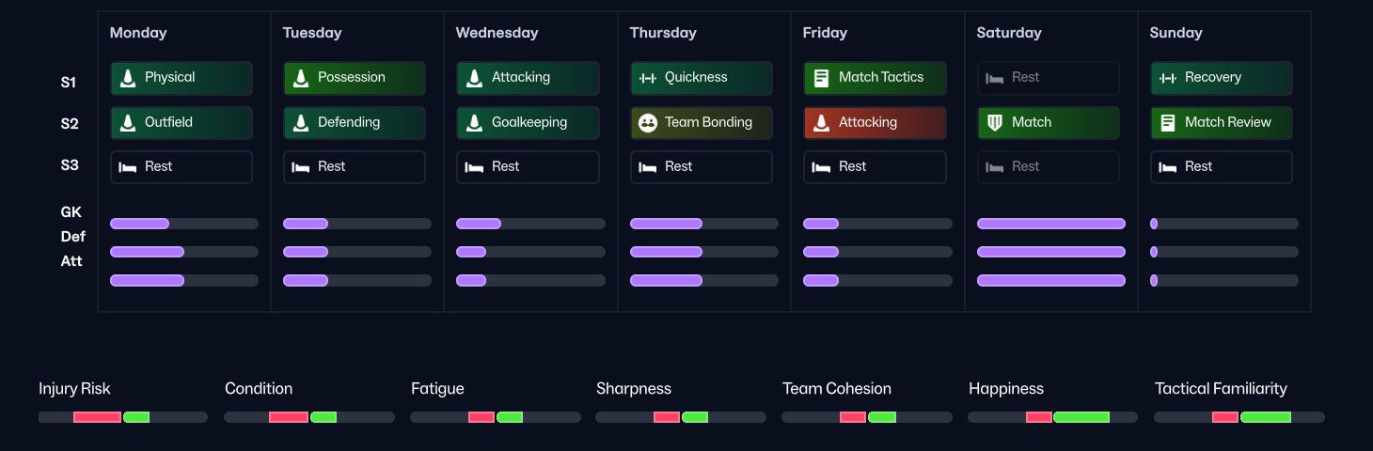Click the clipboard icon on Friday Match Tactics

pyautogui.click(x=821, y=78)
